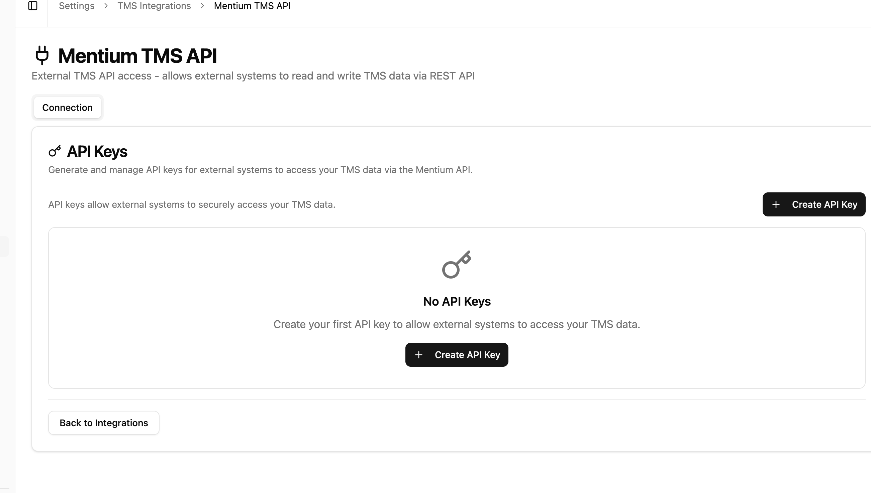871x493 pixels.
Task: Click the Mentium TMS API page title
Action: click(137, 55)
